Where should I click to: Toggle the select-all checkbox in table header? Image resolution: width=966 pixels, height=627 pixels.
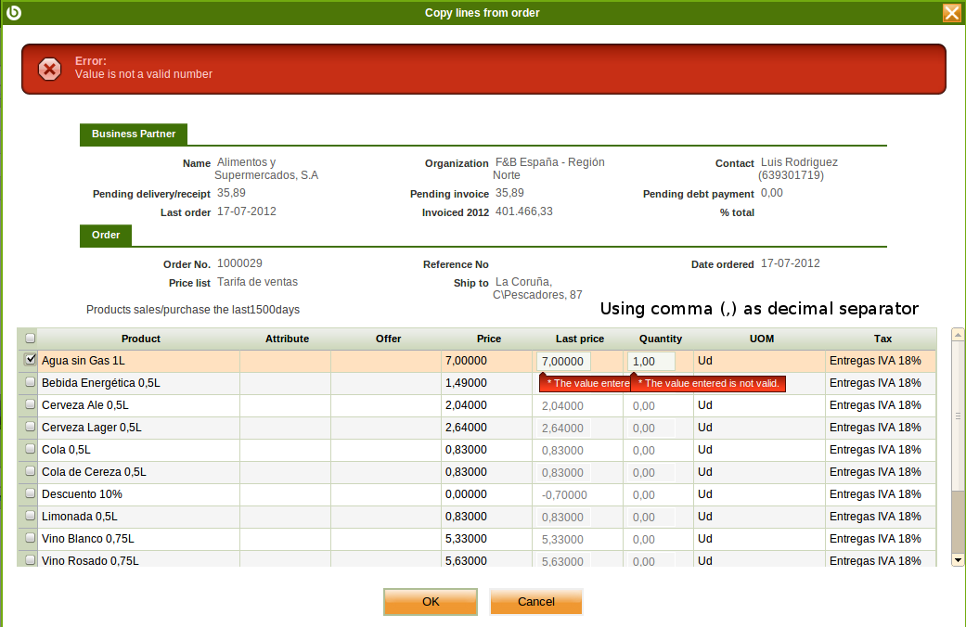tap(31, 339)
